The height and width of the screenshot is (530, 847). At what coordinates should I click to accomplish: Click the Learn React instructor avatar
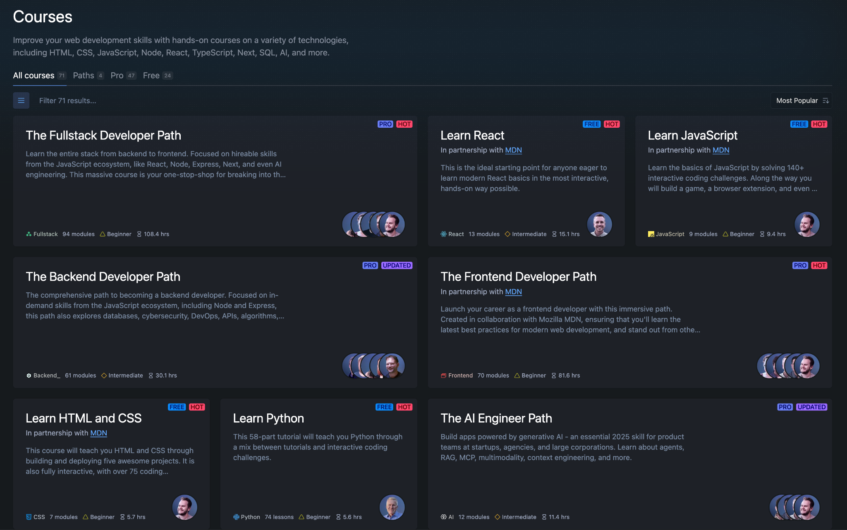tap(599, 224)
